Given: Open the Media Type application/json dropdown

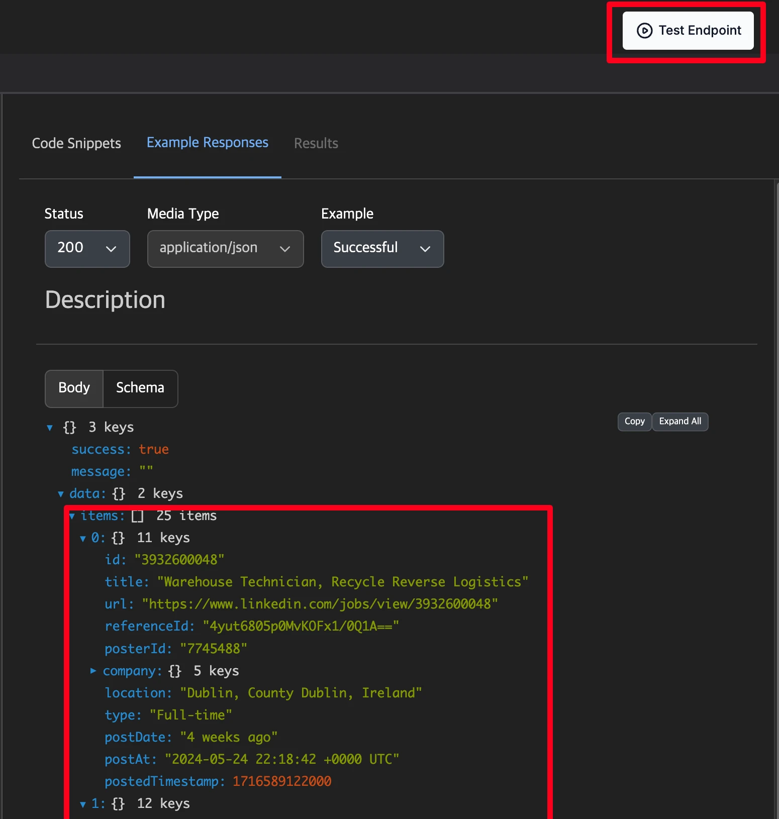Looking at the screenshot, I should pos(225,249).
